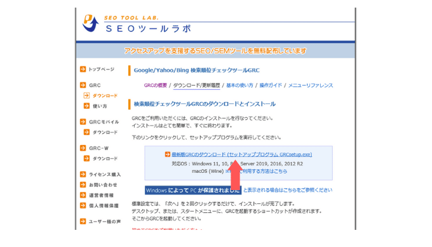
Task: Click the Windows によって PC が保護されました banner
Action: (x=193, y=190)
